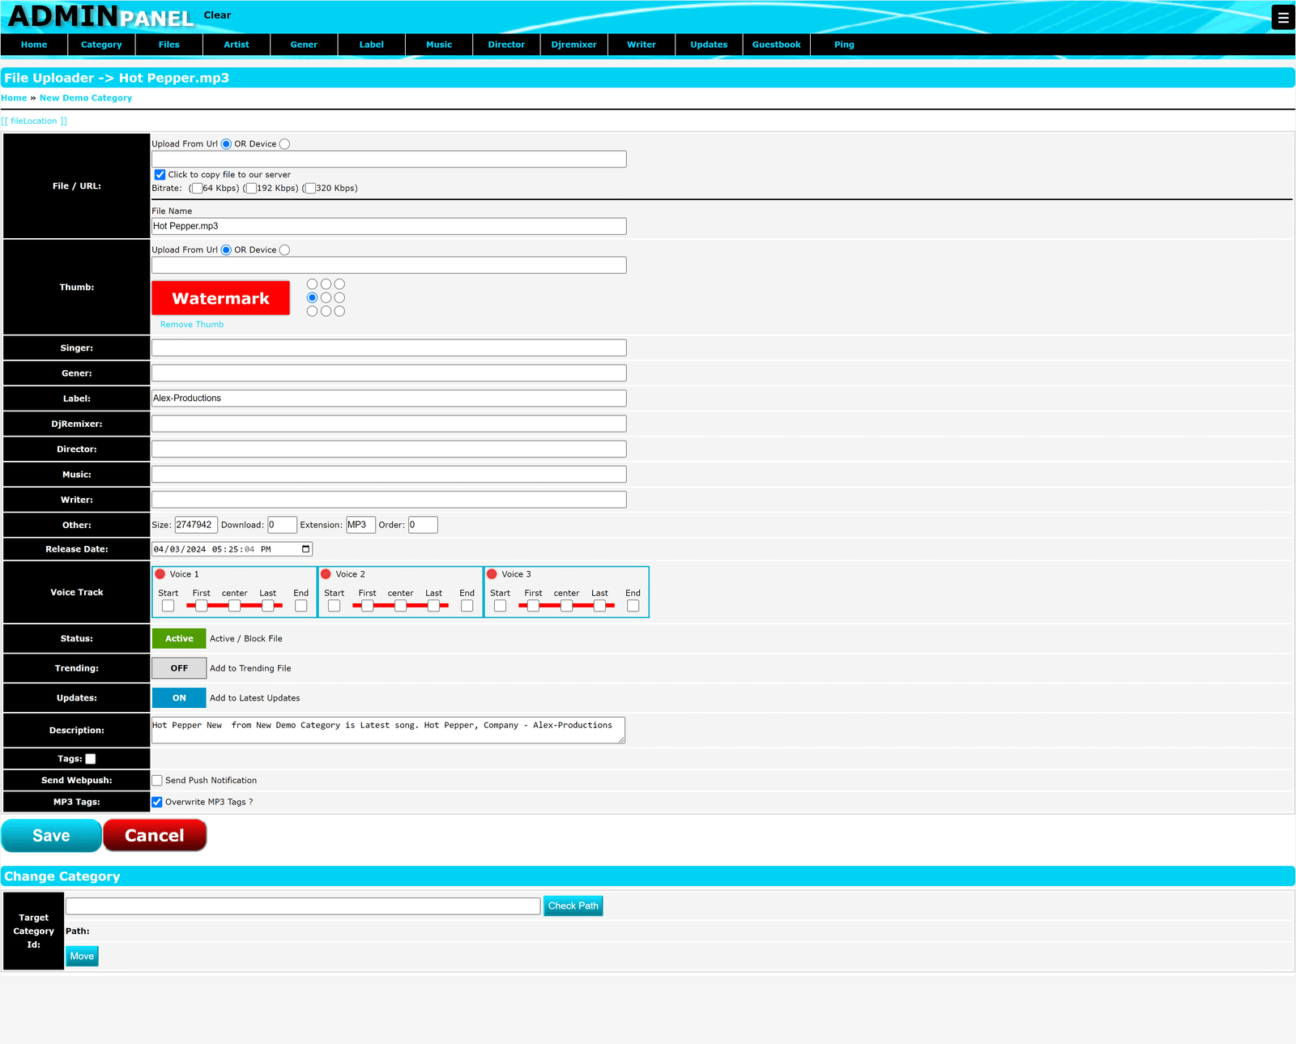The height and width of the screenshot is (1044, 1296).
Task: Uncheck Overwrite MP3 Tags checkbox
Action: (157, 803)
